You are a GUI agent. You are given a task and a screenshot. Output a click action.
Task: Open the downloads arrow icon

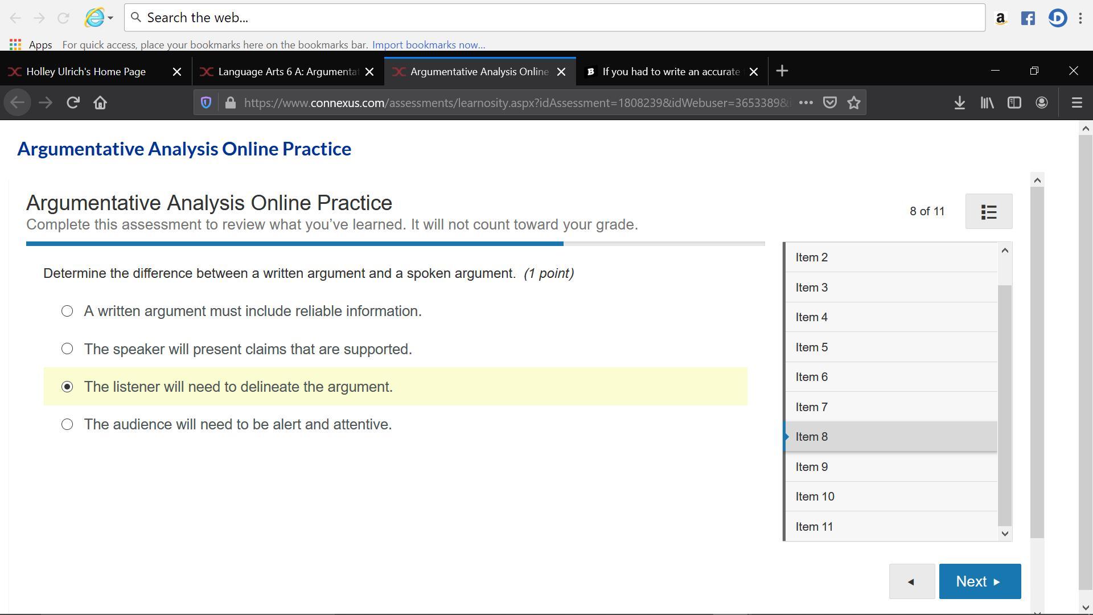[x=959, y=103]
